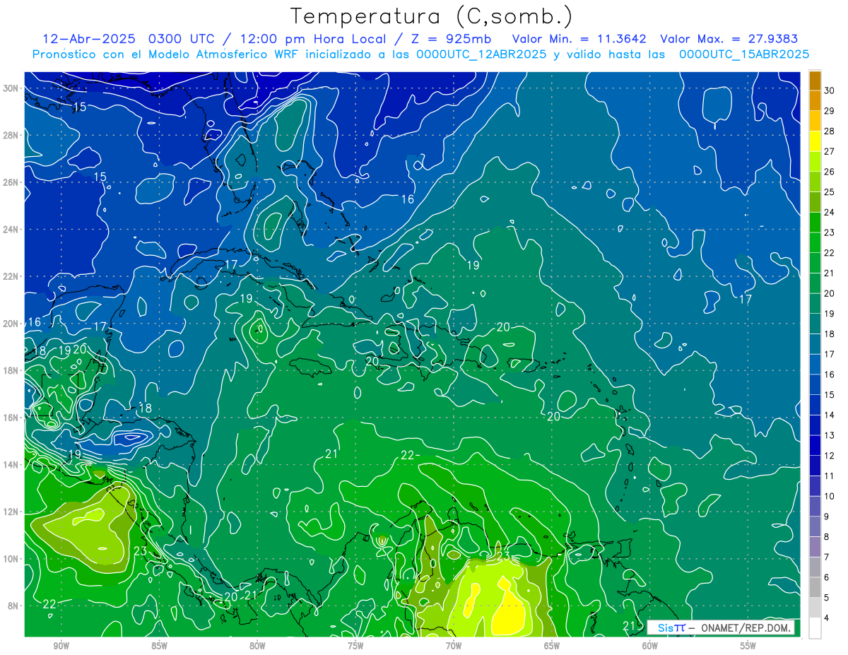
Task: Click the "12N" latitude axis label
Action: (x=11, y=512)
